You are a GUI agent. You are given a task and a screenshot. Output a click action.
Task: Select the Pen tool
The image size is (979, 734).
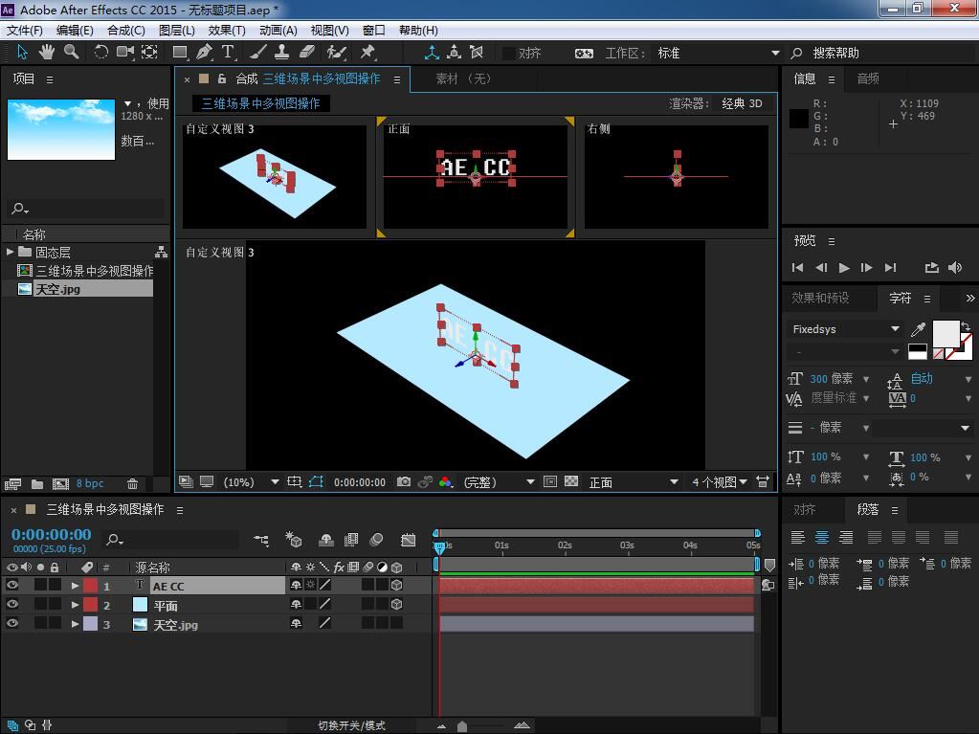204,53
